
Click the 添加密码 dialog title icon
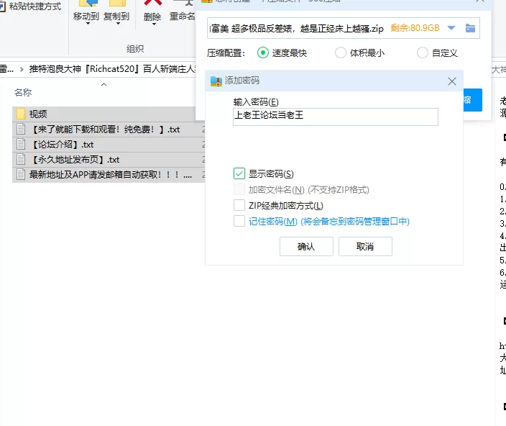[x=216, y=81]
